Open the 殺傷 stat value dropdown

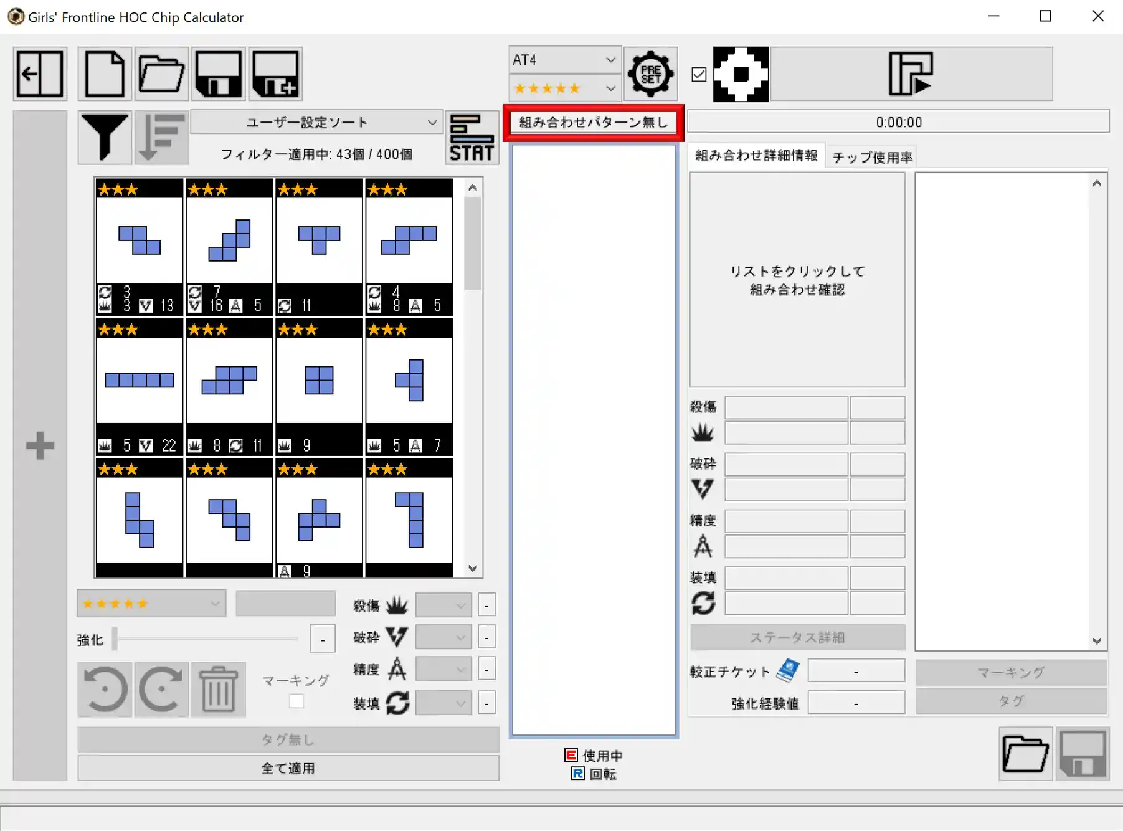point(443,605)
